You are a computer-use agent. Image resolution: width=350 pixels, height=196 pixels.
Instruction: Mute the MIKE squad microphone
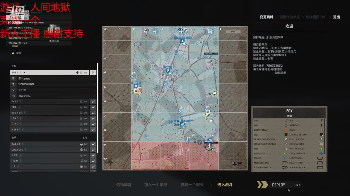pyautogui.click(x=21, y=124)
